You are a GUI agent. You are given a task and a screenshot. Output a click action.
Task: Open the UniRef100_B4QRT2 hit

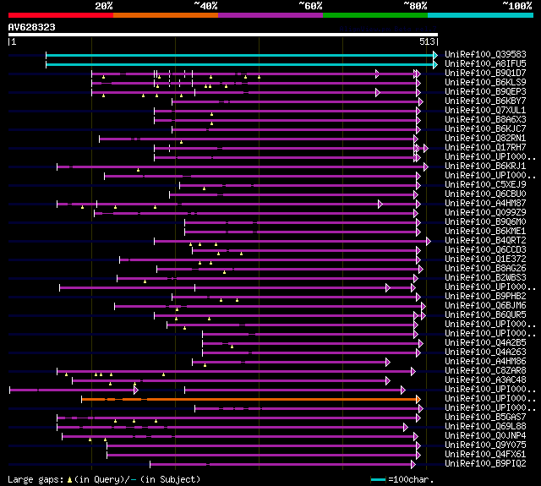[485, 241]
